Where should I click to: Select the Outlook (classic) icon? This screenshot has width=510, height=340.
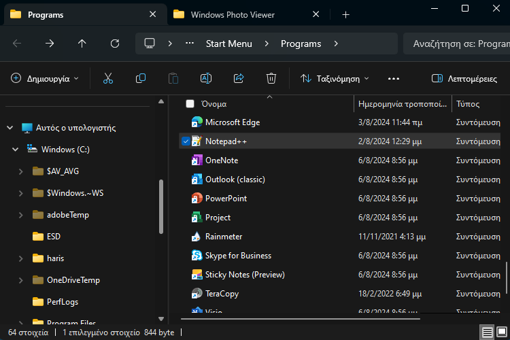(197, 180)
